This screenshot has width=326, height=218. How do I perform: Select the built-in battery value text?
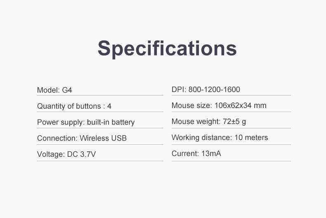click(x=111, y=122)
